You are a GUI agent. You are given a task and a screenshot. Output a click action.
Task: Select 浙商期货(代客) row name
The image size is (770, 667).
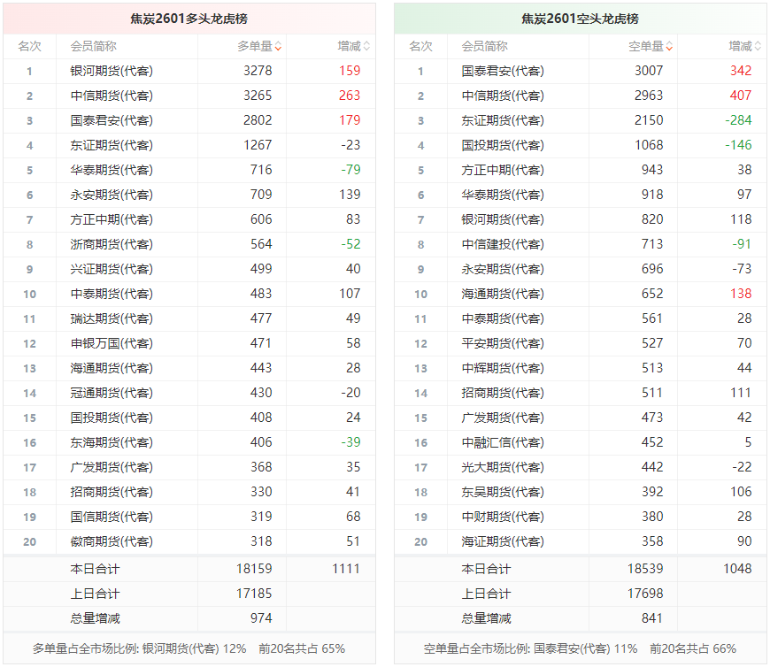coord(112,244)
